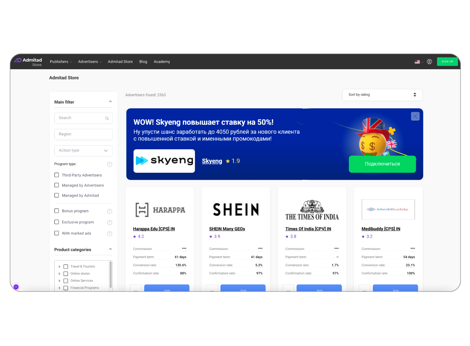Screen dimensions: 470x346
Task: Open the Blog page
Action: tap(143, 62)
